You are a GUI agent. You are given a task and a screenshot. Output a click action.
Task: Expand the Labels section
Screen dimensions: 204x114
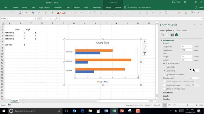162,96
